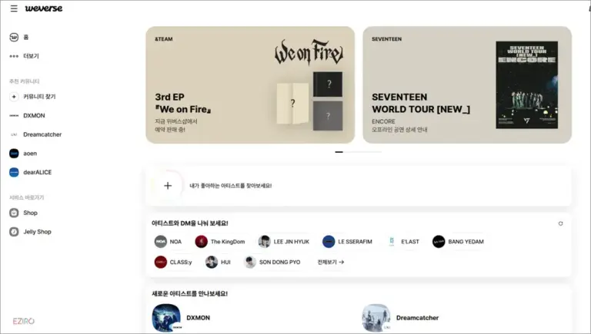591x334 pixels.
Task: Click the large plus to find favorite artists
Action: (168, 186)
